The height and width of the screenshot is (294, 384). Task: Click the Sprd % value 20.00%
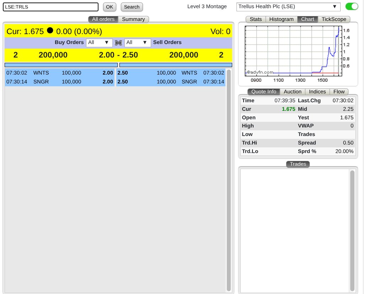pyautogui.click(x=344, y=151)
